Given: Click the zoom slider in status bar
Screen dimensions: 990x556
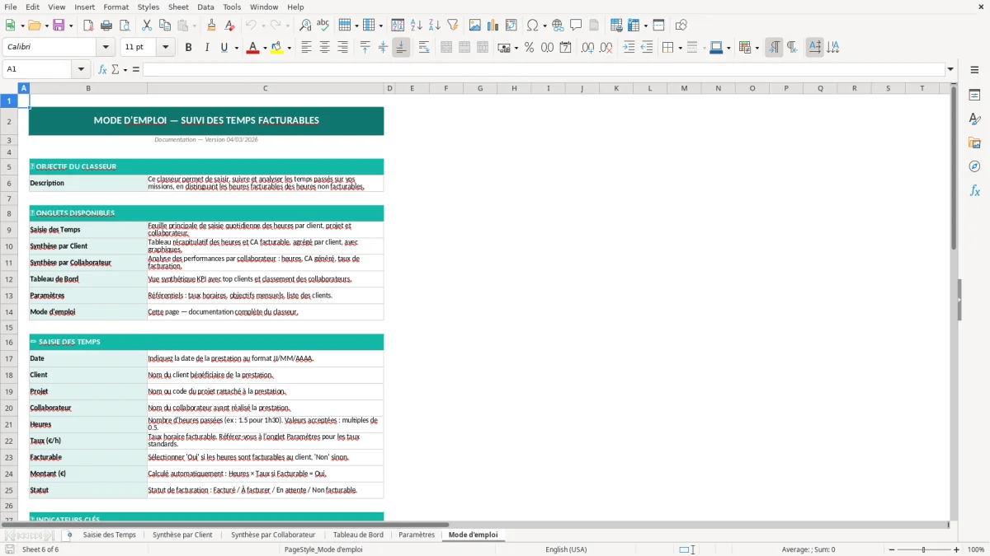Looking at the screenshot, I should (923, 549).
